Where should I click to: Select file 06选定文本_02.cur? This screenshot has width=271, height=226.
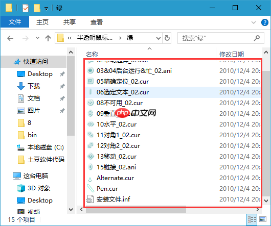coord(123,92)
